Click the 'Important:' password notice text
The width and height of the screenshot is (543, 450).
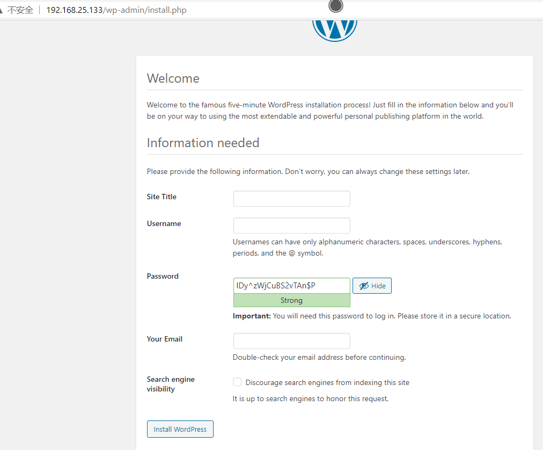(372, 316)
